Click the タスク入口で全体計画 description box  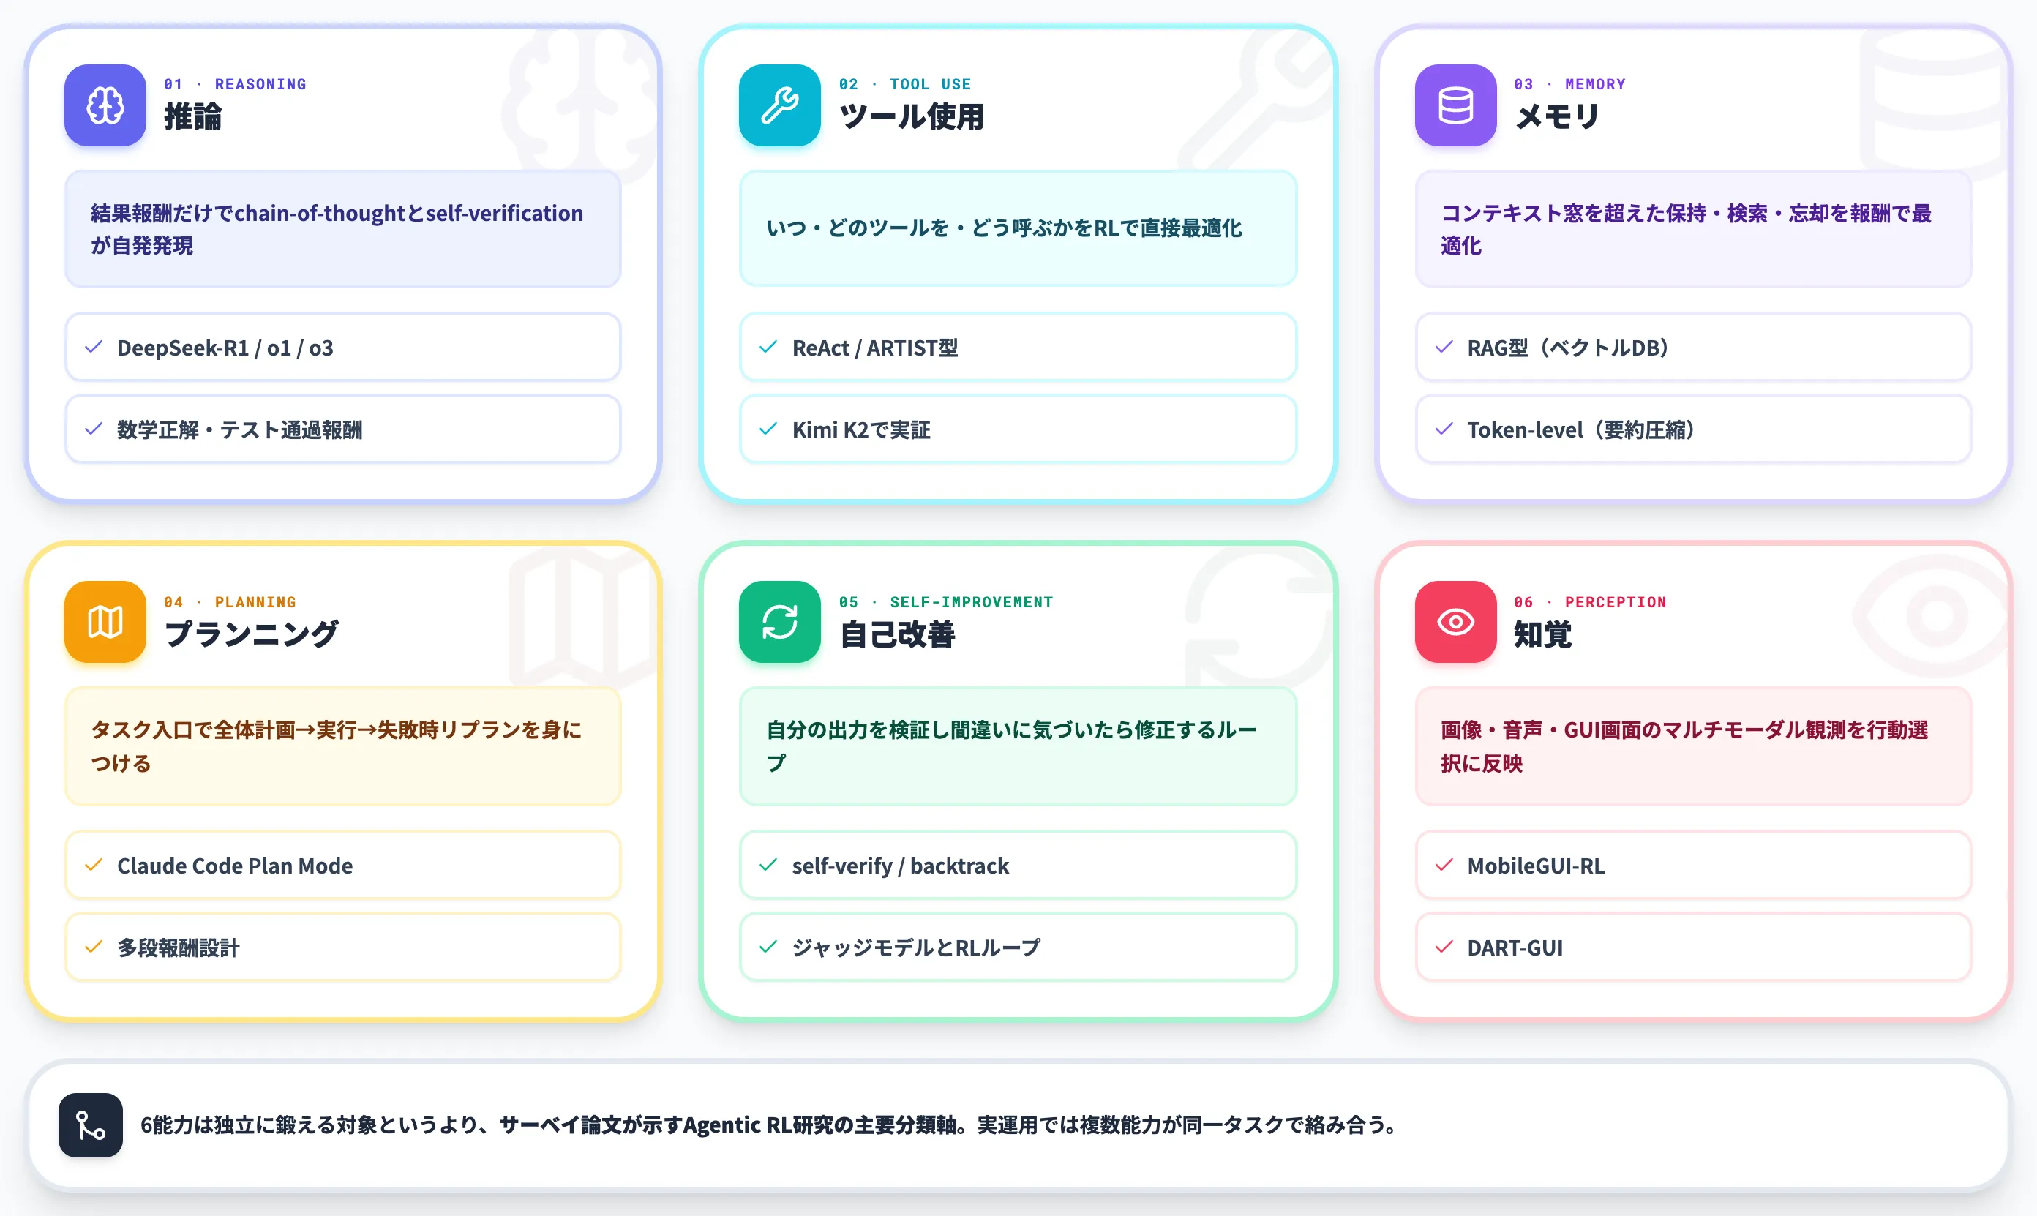click(342, 746)
